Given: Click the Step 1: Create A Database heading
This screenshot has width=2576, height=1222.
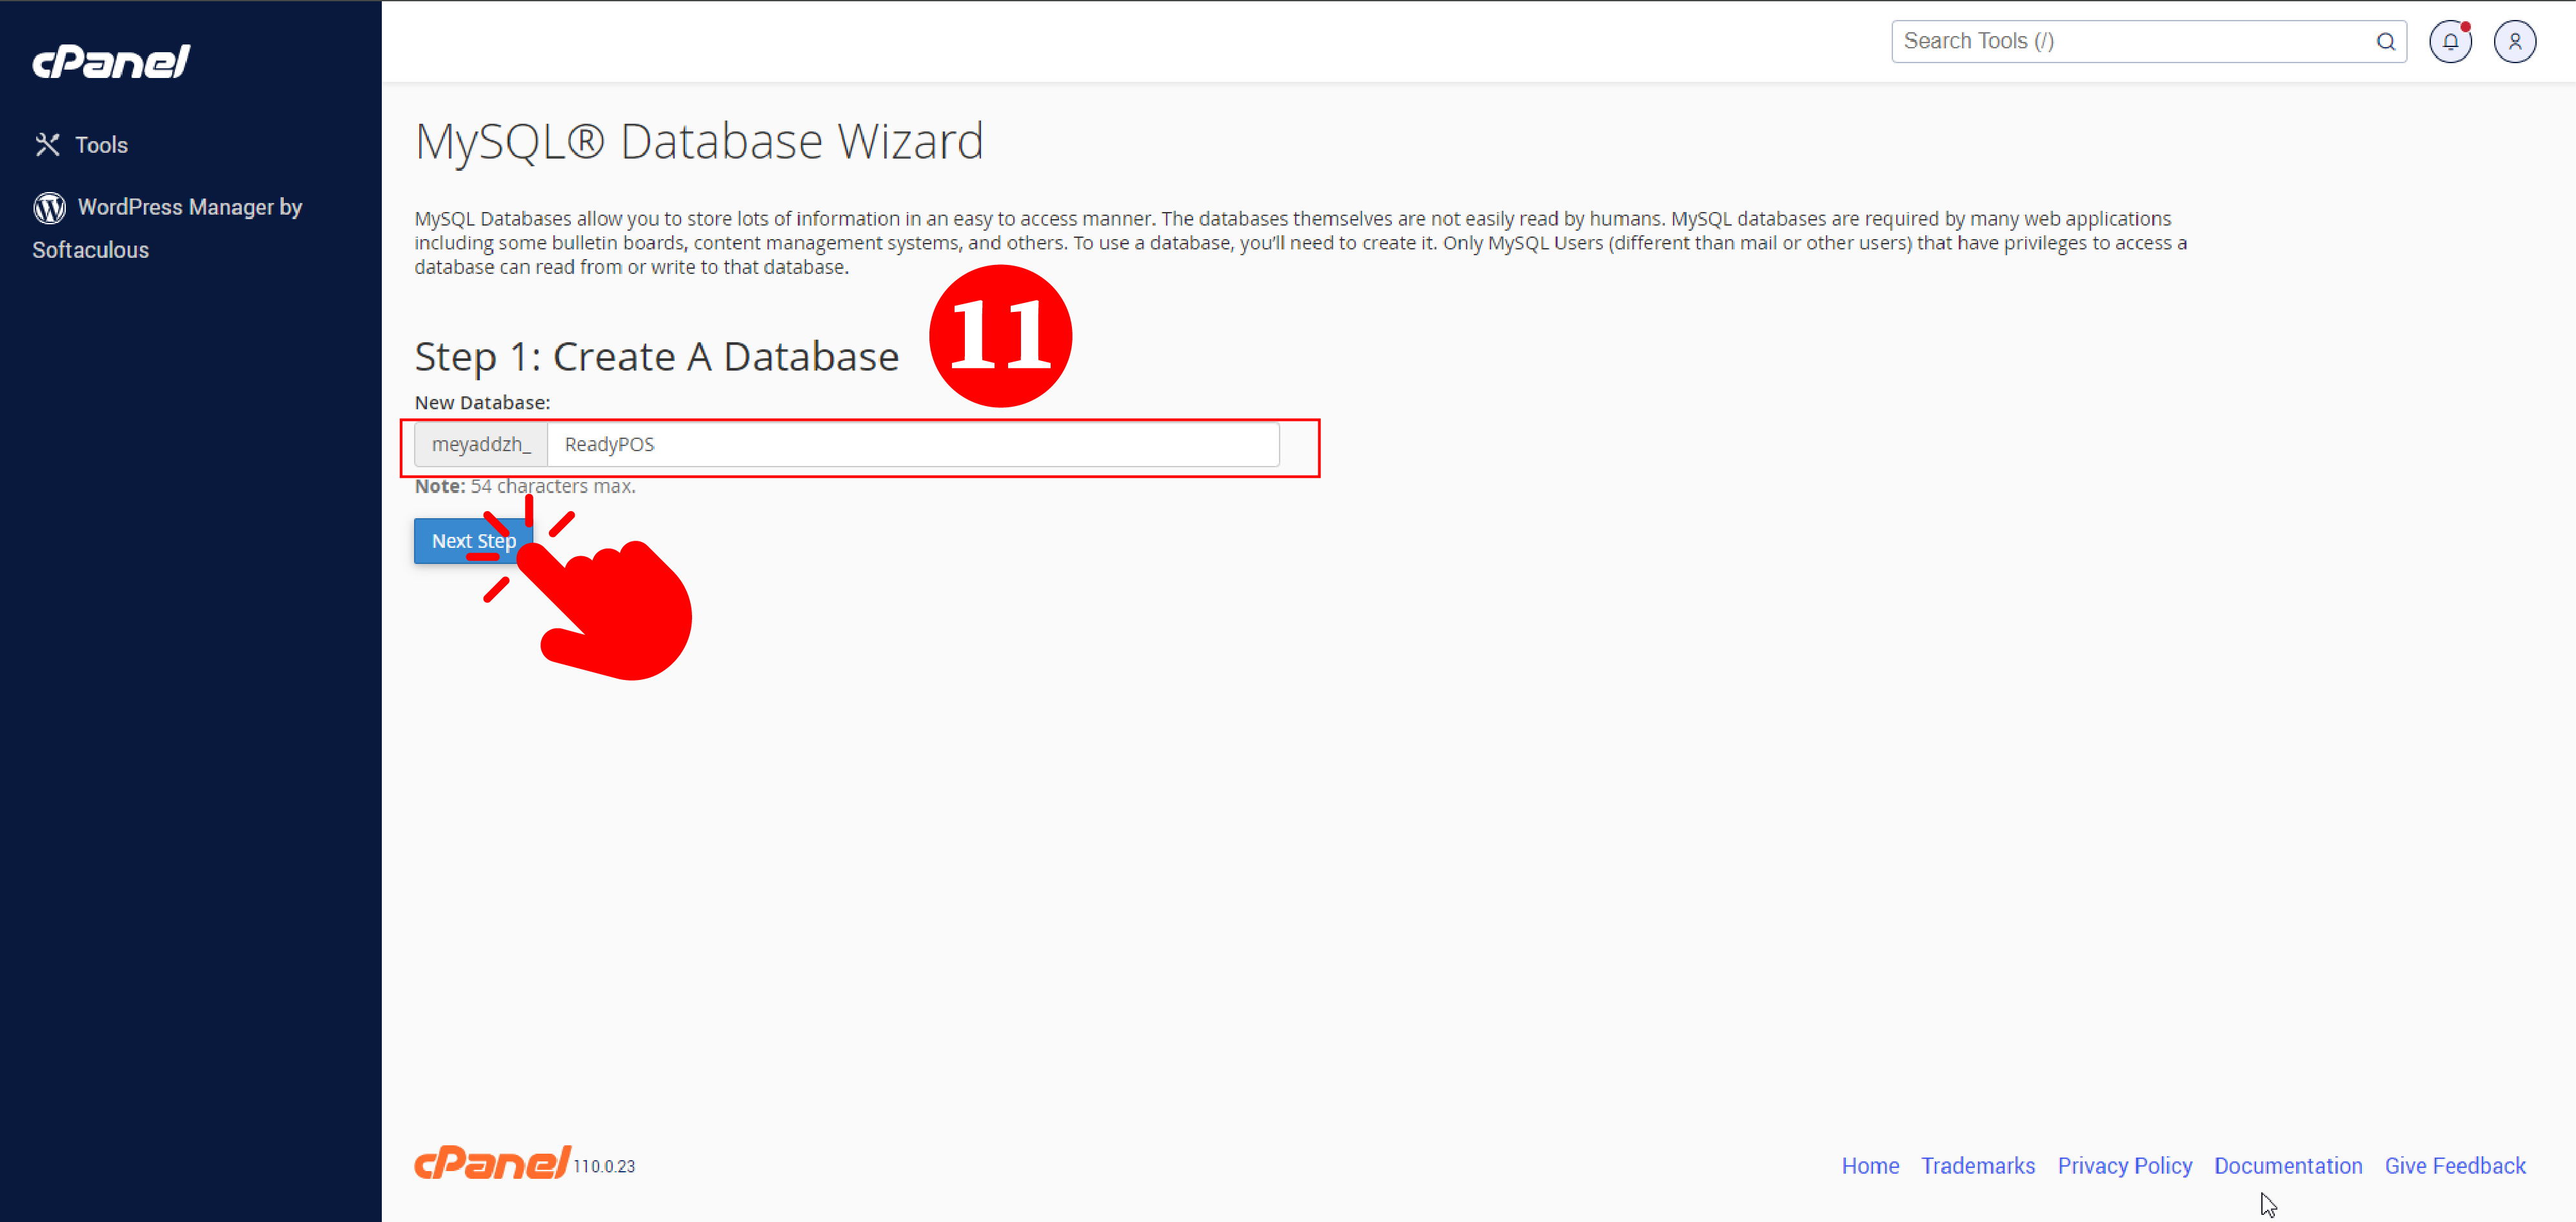Looking at the screenshot, I should point(657,356).
